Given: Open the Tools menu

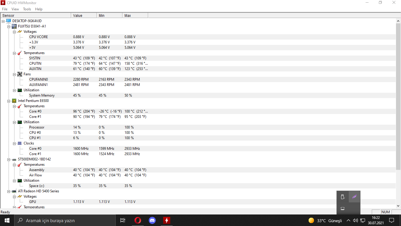Looking at the screenshot, I should [27, 9].
